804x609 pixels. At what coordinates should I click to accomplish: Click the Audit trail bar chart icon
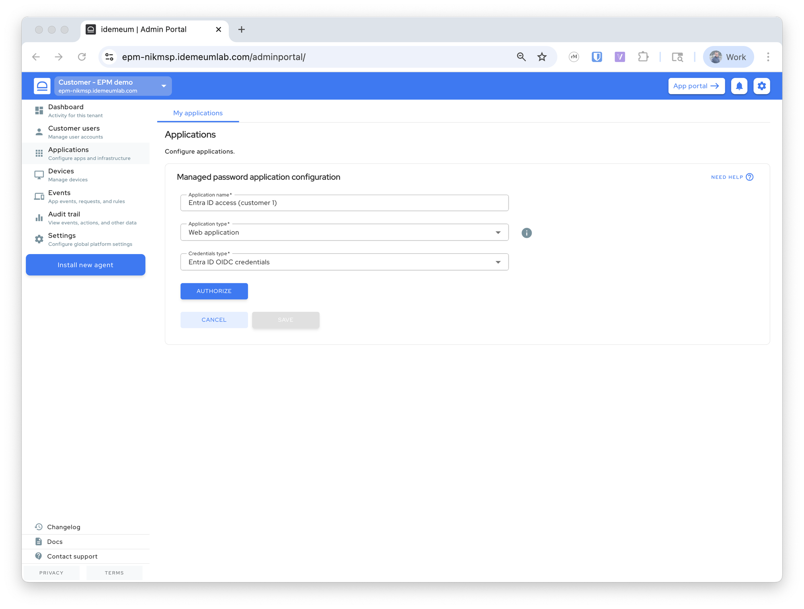(39, 218)
